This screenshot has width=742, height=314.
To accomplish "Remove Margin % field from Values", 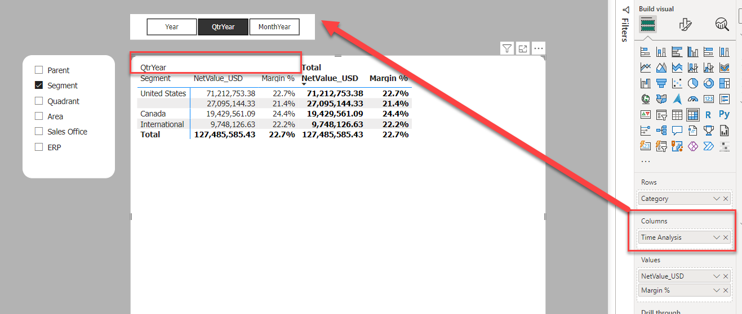I will (x=726, y=290).
